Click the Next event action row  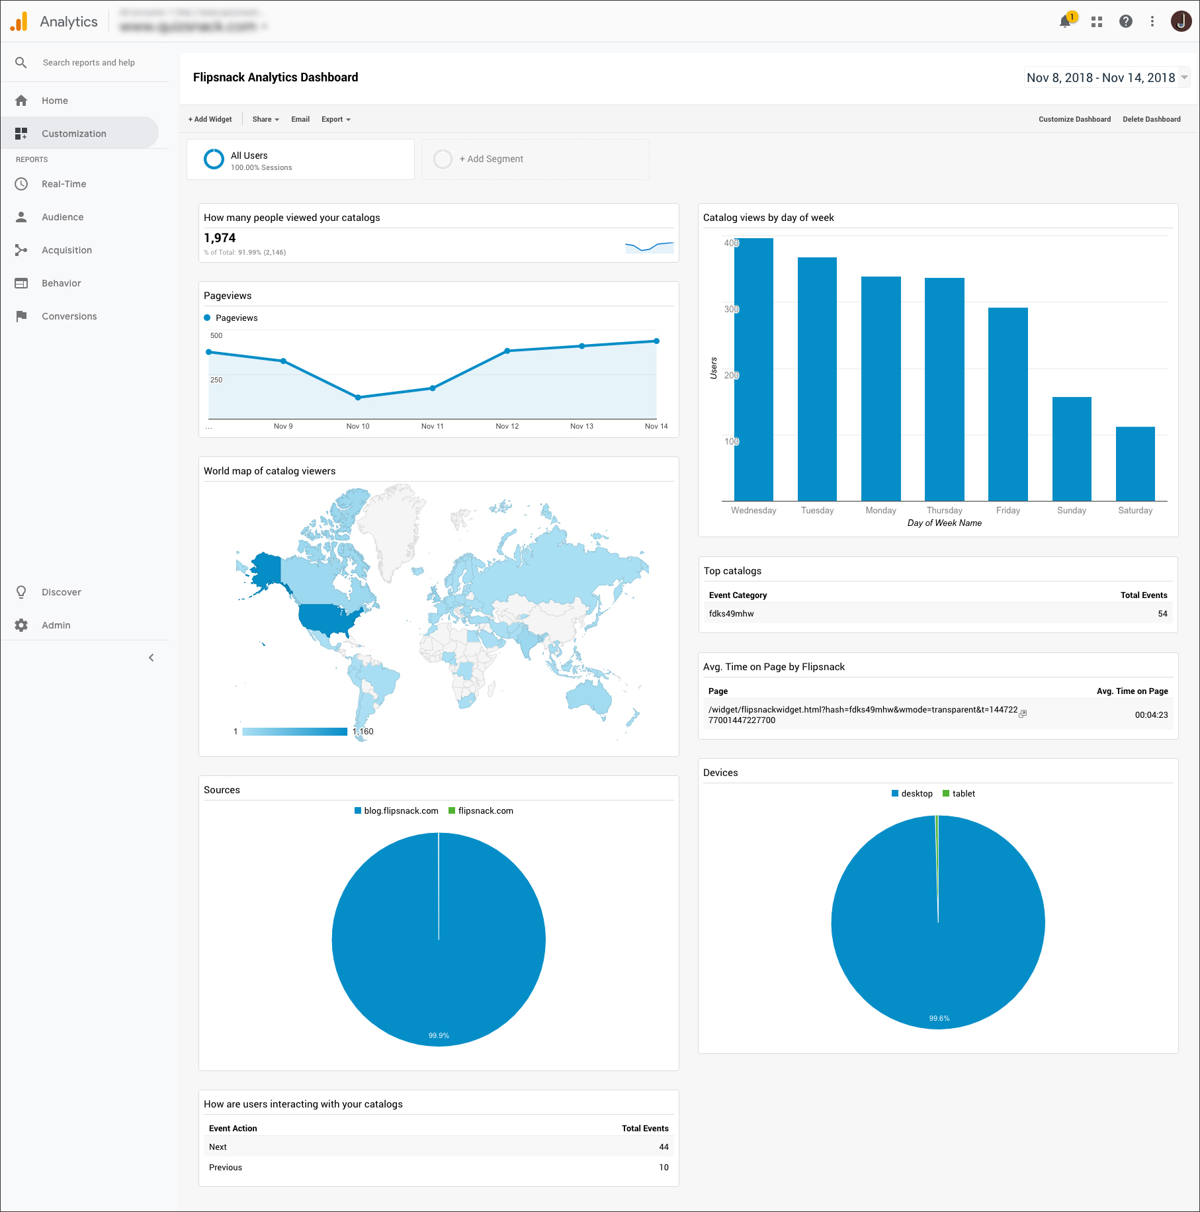coord(439,1147)
